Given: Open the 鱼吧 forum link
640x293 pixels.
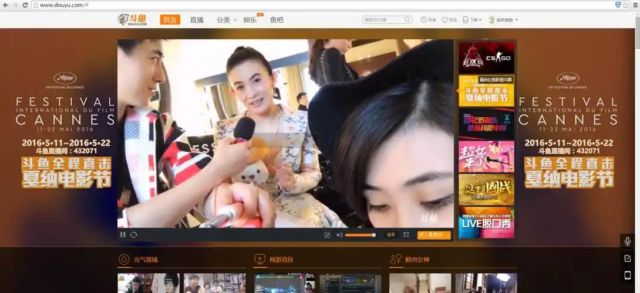Looking at the screenshot, I should point(277,20).
